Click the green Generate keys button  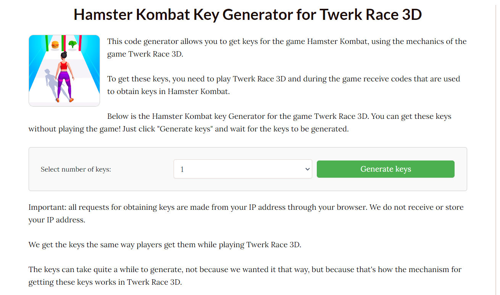pyautogui.click(x=385, y=169)
